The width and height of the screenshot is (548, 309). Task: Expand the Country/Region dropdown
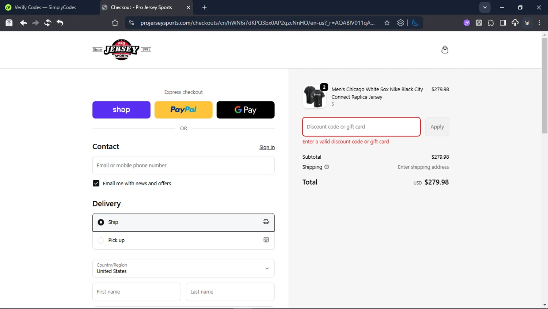pos(183,268)
